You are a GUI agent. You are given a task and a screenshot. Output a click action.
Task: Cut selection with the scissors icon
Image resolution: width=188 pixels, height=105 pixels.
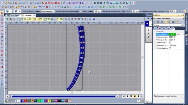coord(20,3)
